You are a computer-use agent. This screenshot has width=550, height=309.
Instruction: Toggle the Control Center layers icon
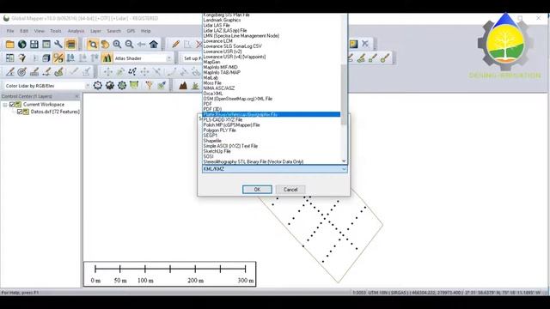tap(70, 44)
